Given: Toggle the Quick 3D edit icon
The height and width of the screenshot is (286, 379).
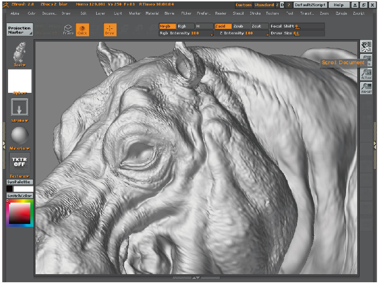Looking at the screenshot, I should point(82,30).
